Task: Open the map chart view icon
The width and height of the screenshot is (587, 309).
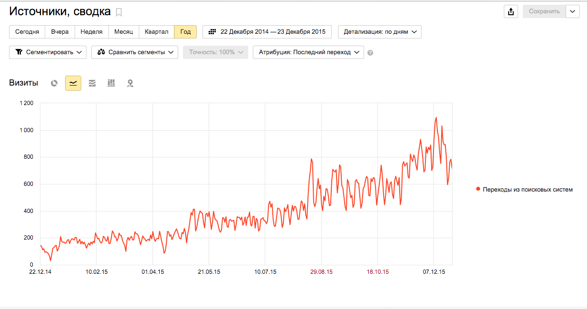Action: point(130,83)
